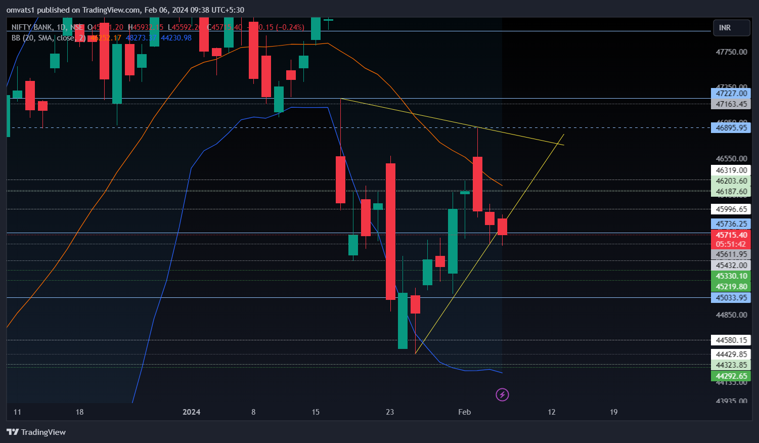Select the 44580.15 price label

point(731,340)
